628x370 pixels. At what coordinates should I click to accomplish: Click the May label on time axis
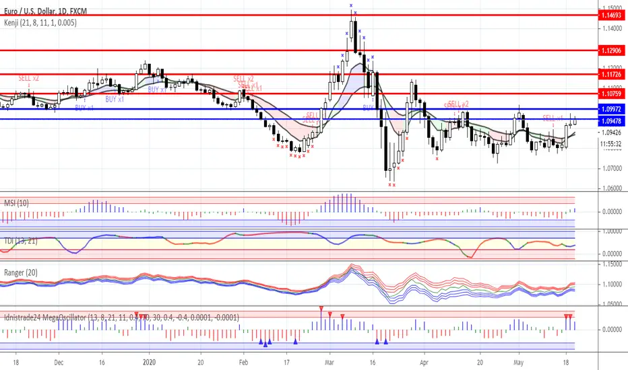[519, 363]
